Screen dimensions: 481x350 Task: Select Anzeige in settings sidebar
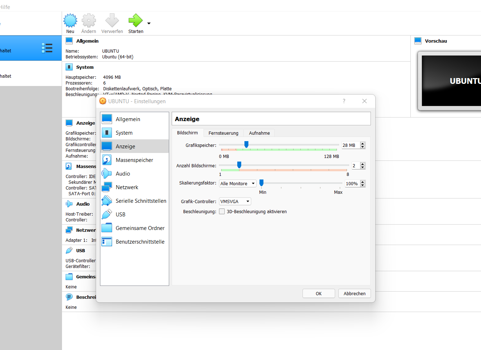[x=134, y=146]
